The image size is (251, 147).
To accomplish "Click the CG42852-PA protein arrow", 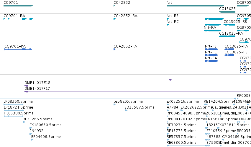I will click(x=115, y=49).
